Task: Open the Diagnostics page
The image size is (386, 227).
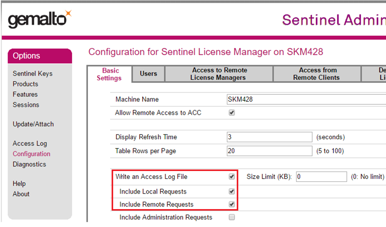Action: pos(29,164)
